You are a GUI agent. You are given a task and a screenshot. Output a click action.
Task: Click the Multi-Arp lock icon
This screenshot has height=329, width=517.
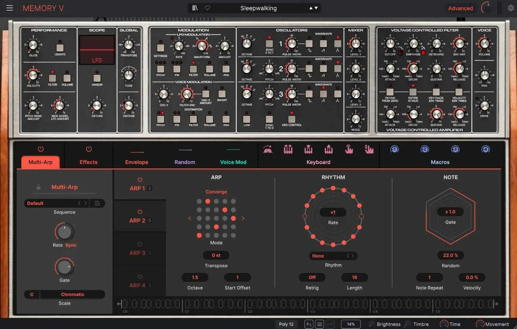click(38, 187)
